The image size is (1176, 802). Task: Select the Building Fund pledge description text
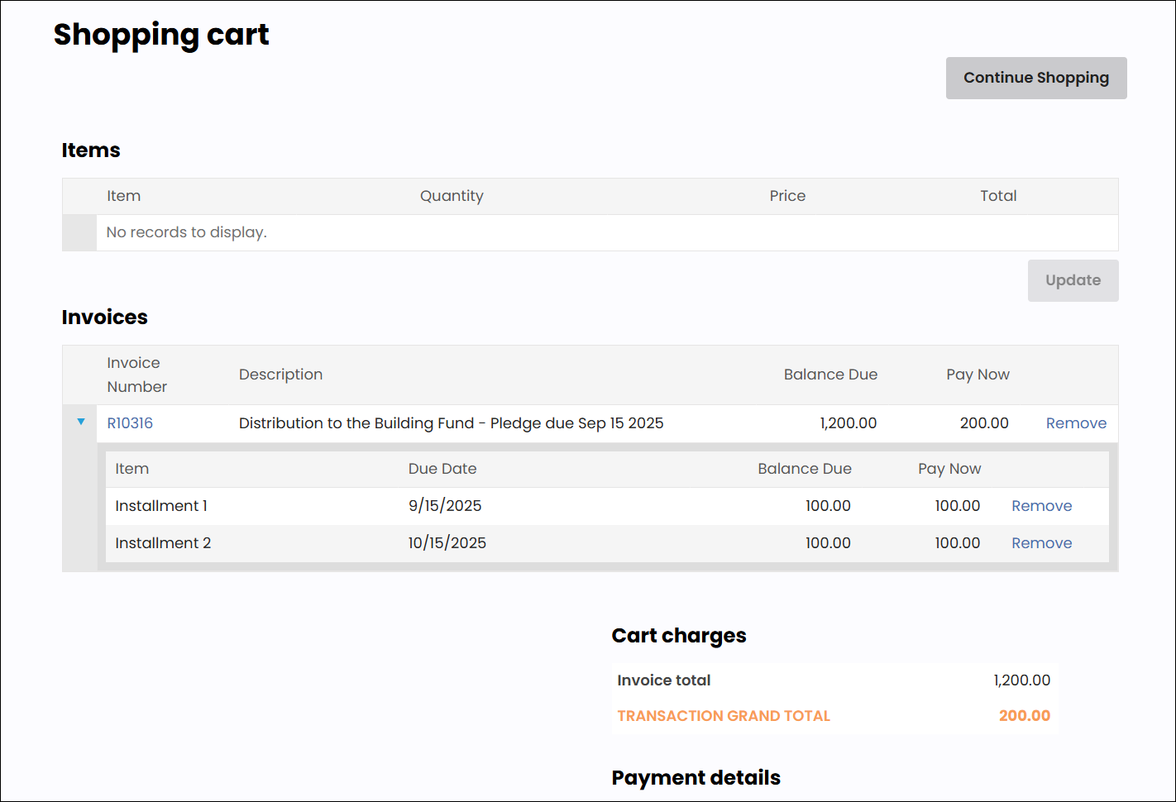coord(451,423)
